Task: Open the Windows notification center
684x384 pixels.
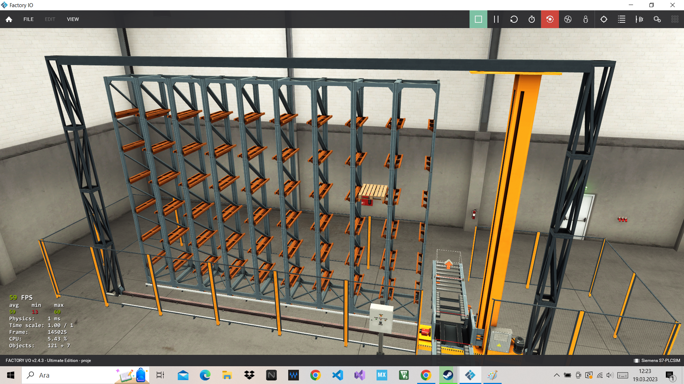Action: click(x=670, y=375)
